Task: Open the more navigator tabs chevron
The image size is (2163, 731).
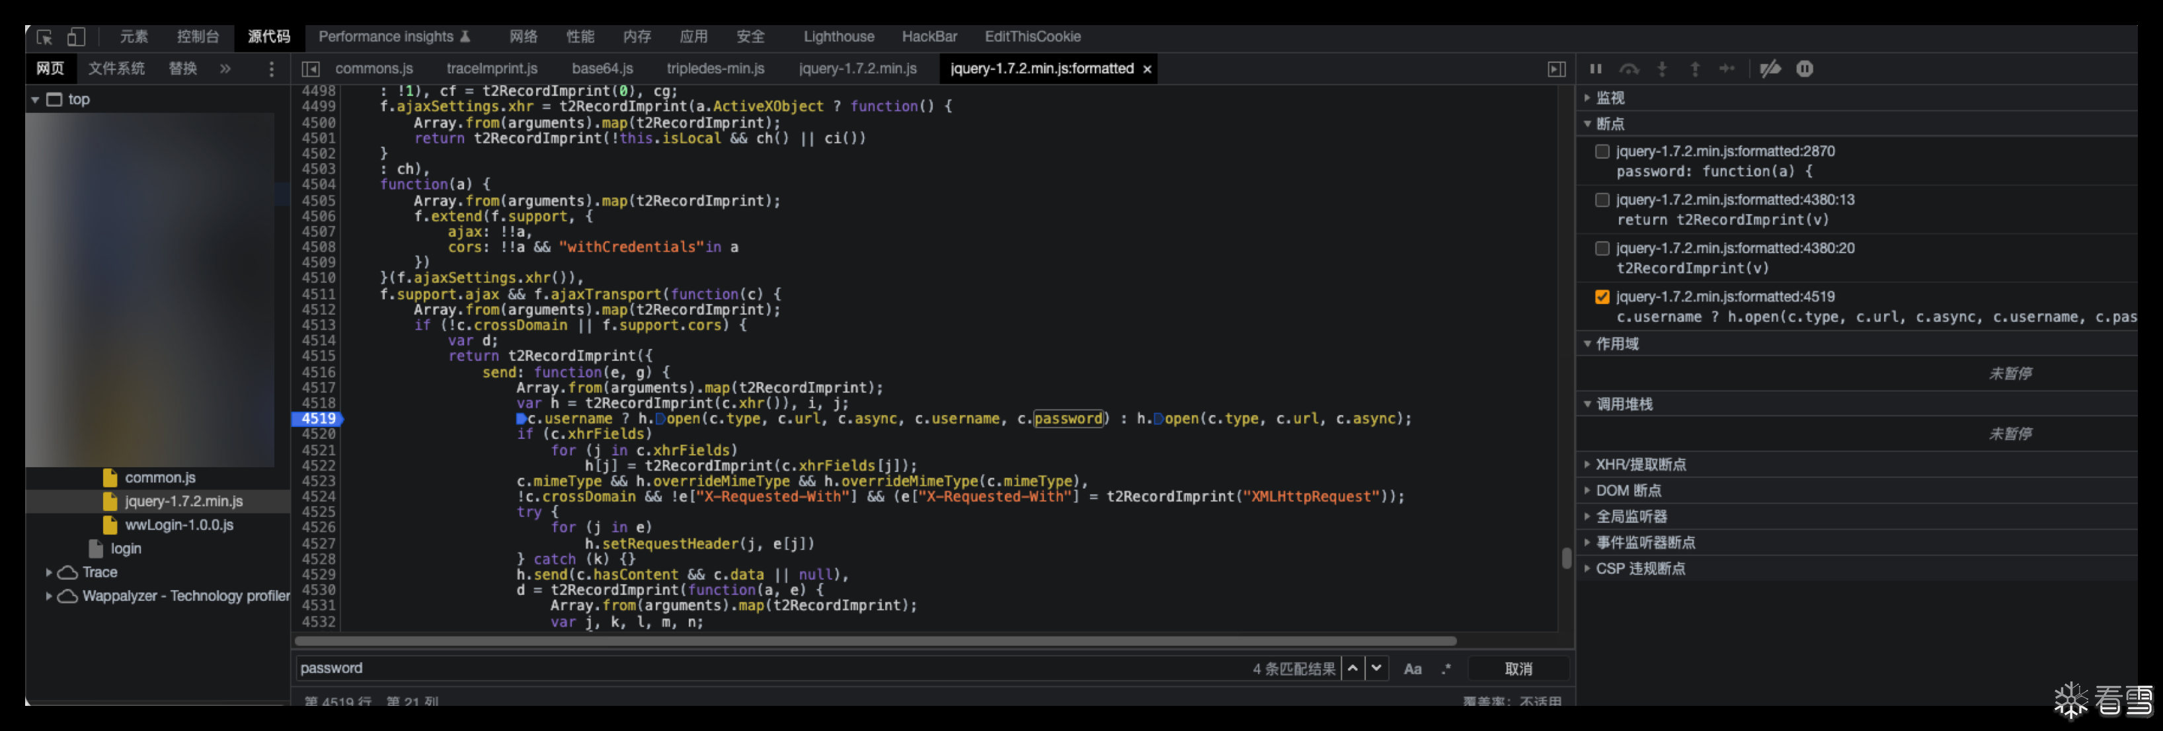Action: click(225, 69)
